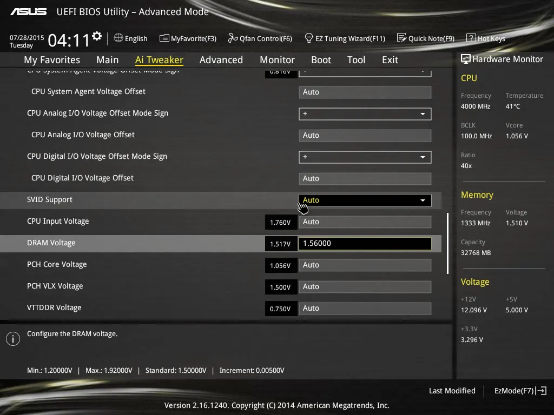Click the Quick Note(F9) label
The image size is (554, 415).
pos(431,38)
